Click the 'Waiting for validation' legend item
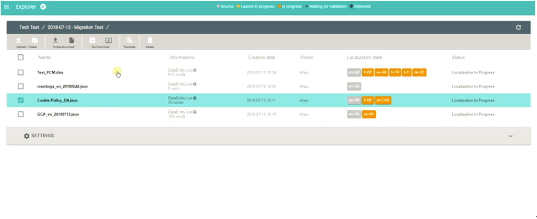 (x=326, y=6)
